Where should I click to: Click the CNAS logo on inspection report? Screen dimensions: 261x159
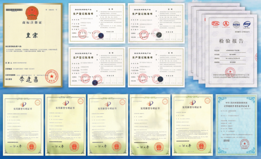pyautogui.click(x=247, y=24)
